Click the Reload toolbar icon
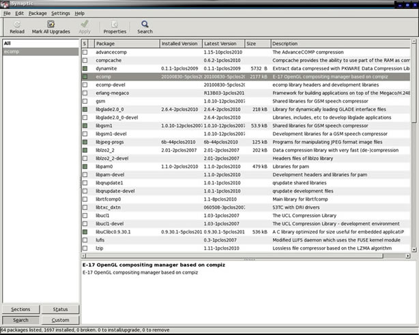 point(17,24)
